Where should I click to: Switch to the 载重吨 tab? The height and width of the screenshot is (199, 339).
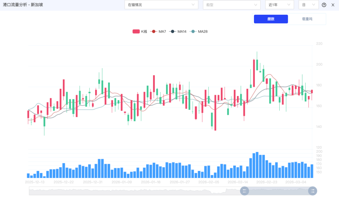(x=307, y=19)
